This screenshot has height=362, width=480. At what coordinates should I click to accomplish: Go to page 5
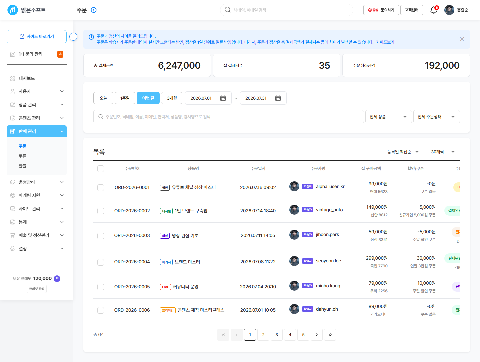click(x=303, y=335)
